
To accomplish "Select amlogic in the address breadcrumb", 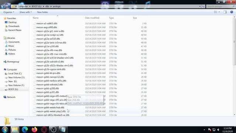I will (x=57, y=7).
